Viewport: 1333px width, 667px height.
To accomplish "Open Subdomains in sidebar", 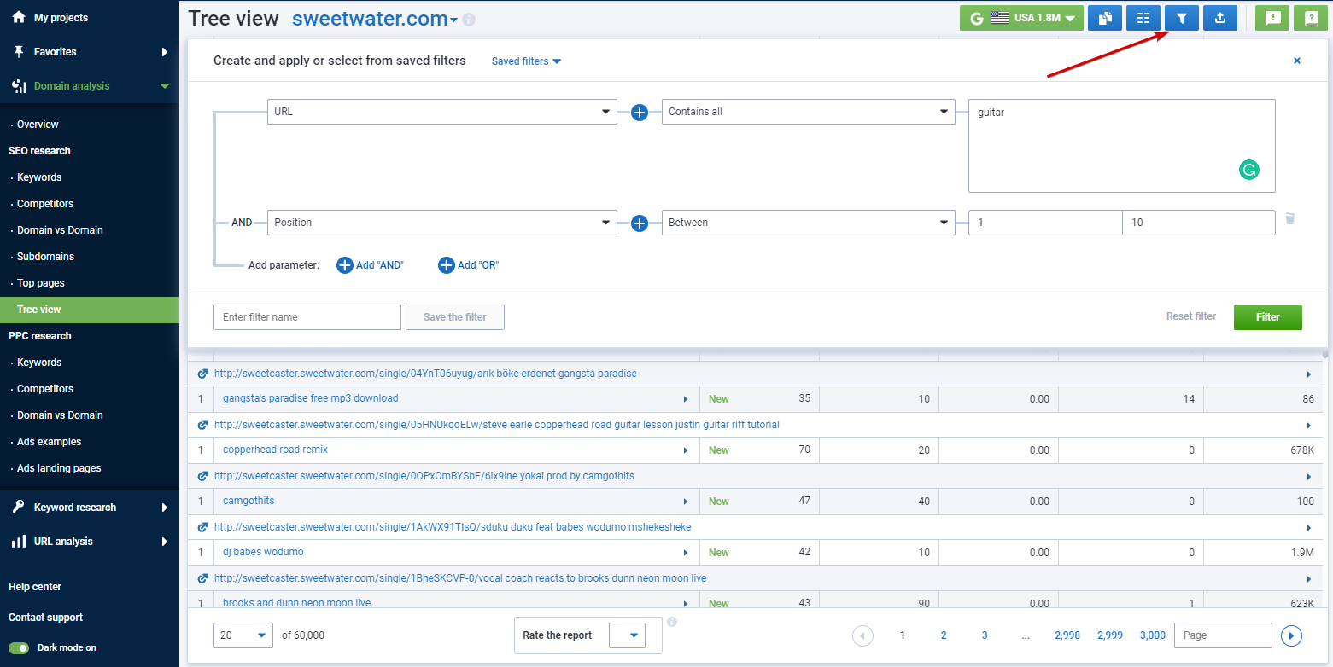I will 45,257.
